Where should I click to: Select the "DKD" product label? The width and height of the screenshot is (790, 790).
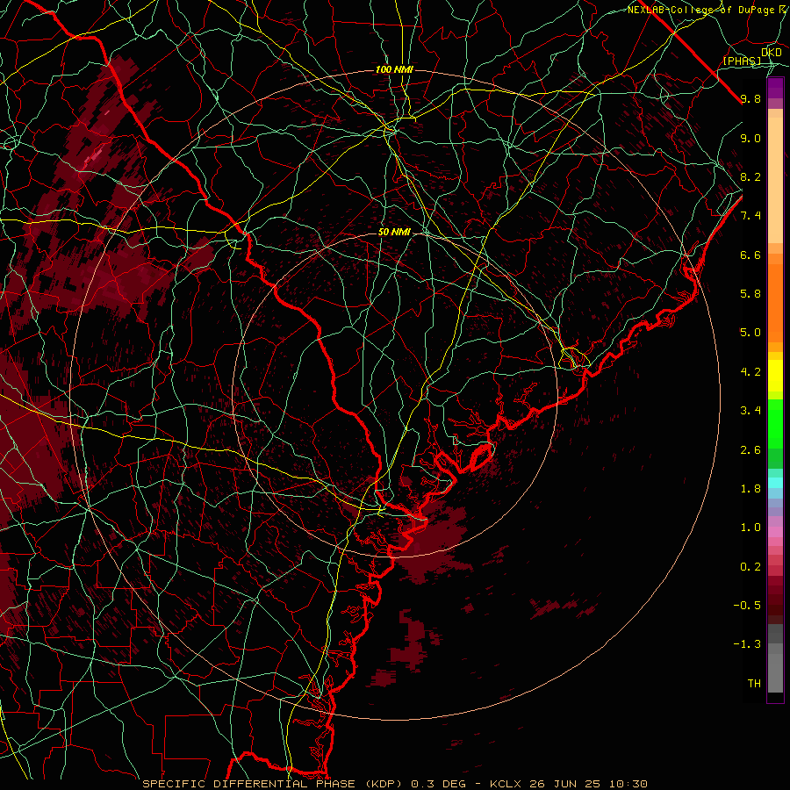click(771, 53)
